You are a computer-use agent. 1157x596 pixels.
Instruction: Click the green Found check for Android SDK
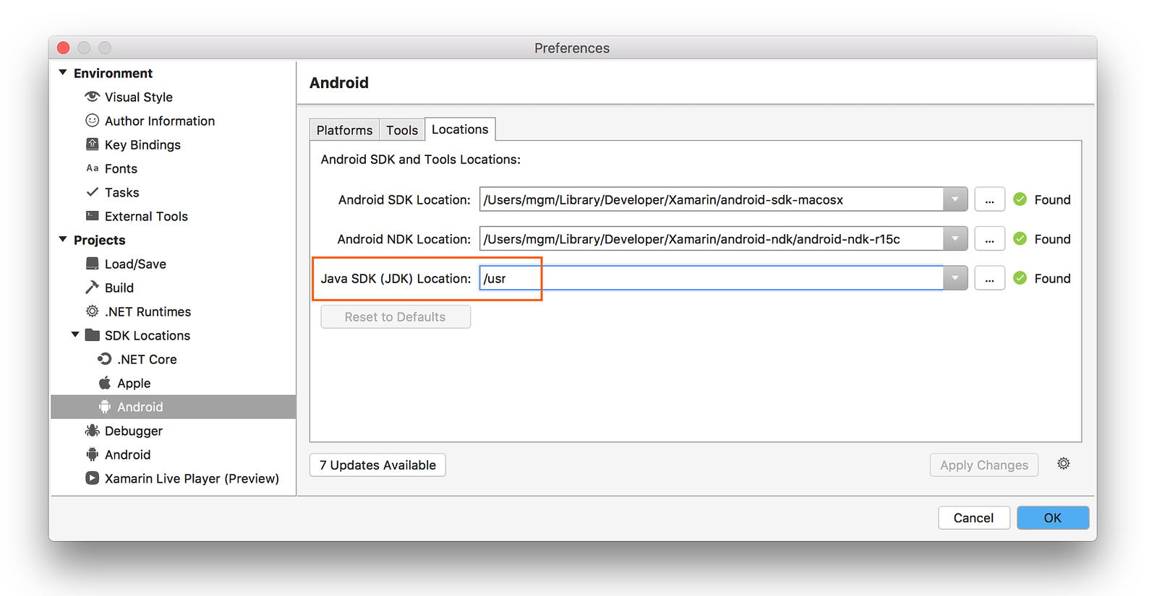tap(1020, 199)
